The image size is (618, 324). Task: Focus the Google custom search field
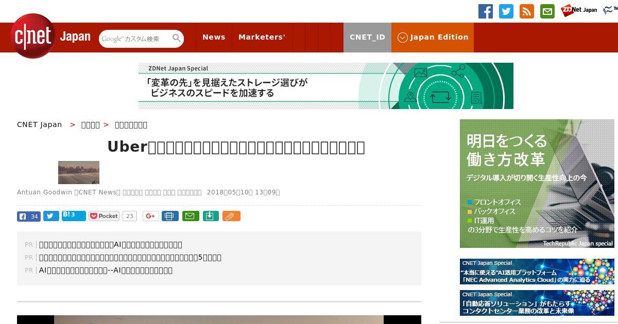click(135, 39)
